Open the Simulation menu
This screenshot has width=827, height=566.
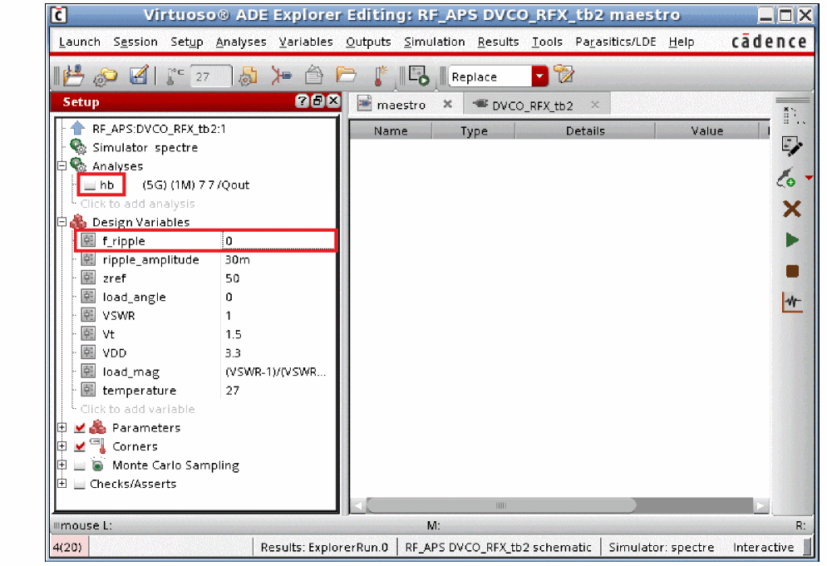click(435, 42)
